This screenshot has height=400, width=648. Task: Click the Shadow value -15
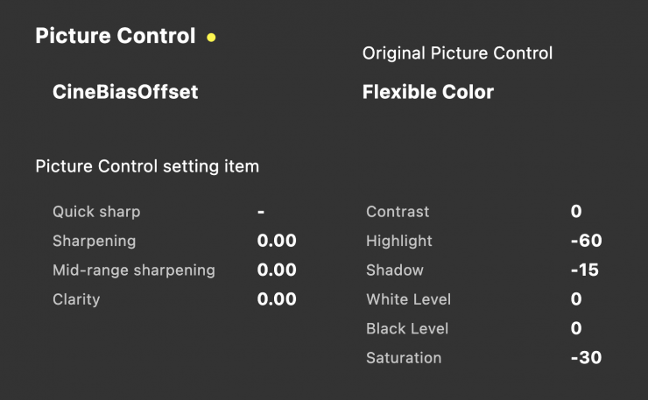[584, 270]
